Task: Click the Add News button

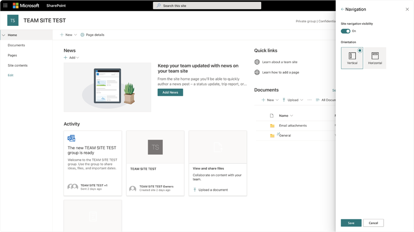Action: (170, 92)
